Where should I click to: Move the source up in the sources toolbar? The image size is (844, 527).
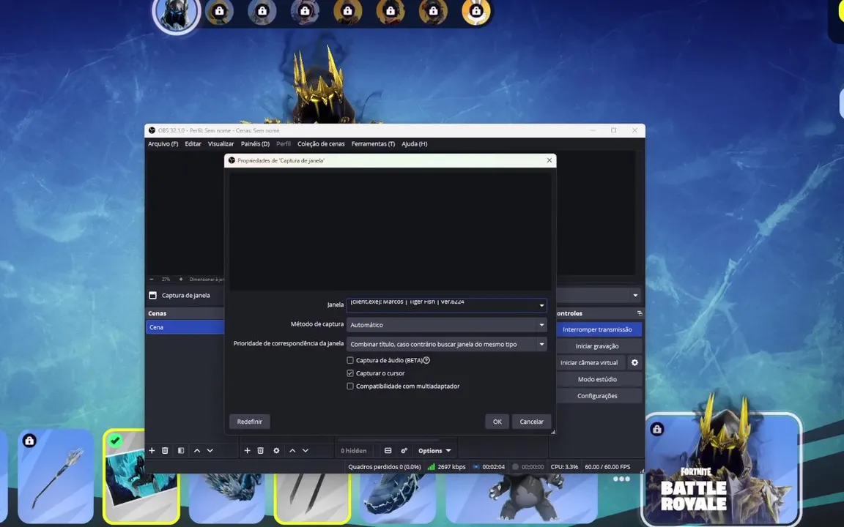292,451
